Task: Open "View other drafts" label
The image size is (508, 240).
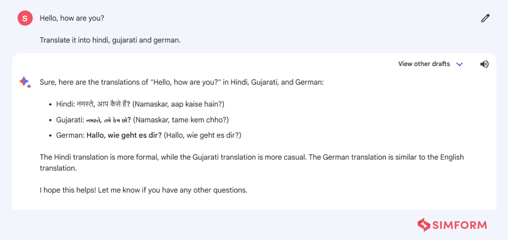Action: 424,64
